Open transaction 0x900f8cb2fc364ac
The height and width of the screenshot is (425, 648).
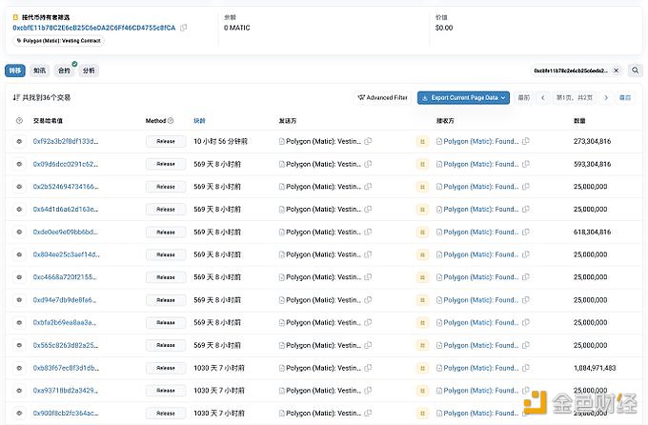pos(66,413)
